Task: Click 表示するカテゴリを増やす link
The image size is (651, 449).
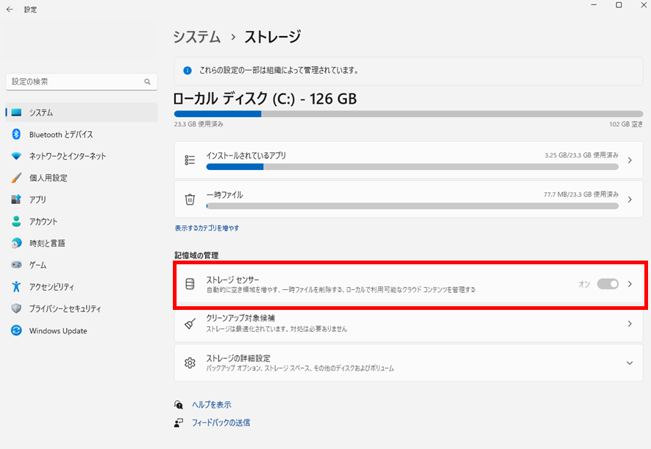Action: pyautogui.click(x=207, y=228)
